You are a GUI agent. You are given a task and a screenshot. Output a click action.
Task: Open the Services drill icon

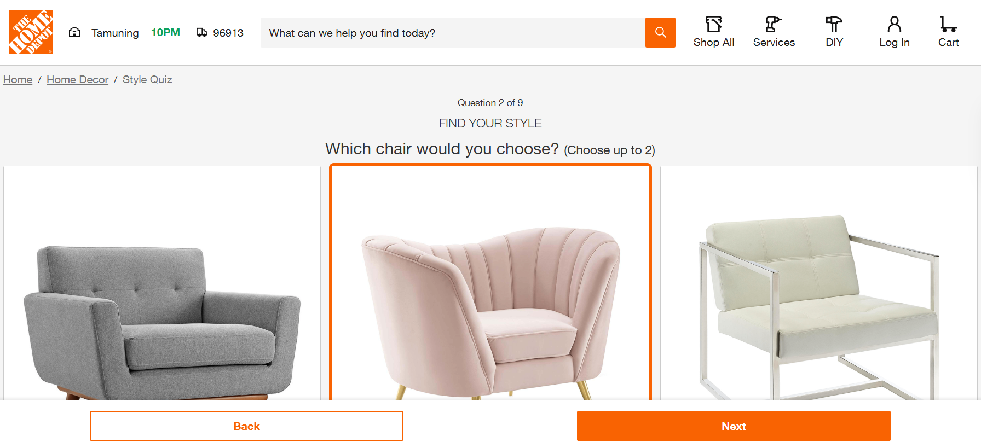point(773,25)
